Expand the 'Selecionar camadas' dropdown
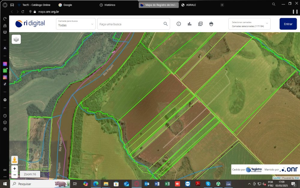The width and height of the screenshot is (300, 188). point(249,24)
